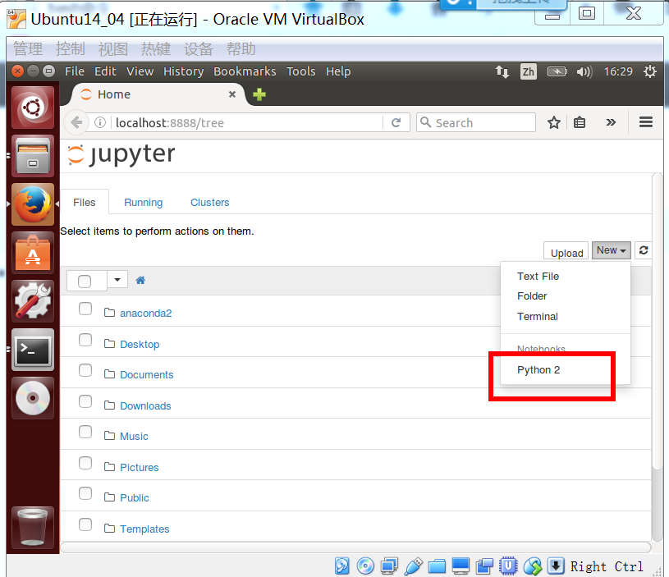Toggle the New dropdown button
The width and height of the screenshot is (669, 577).
(x=612, y=250)
